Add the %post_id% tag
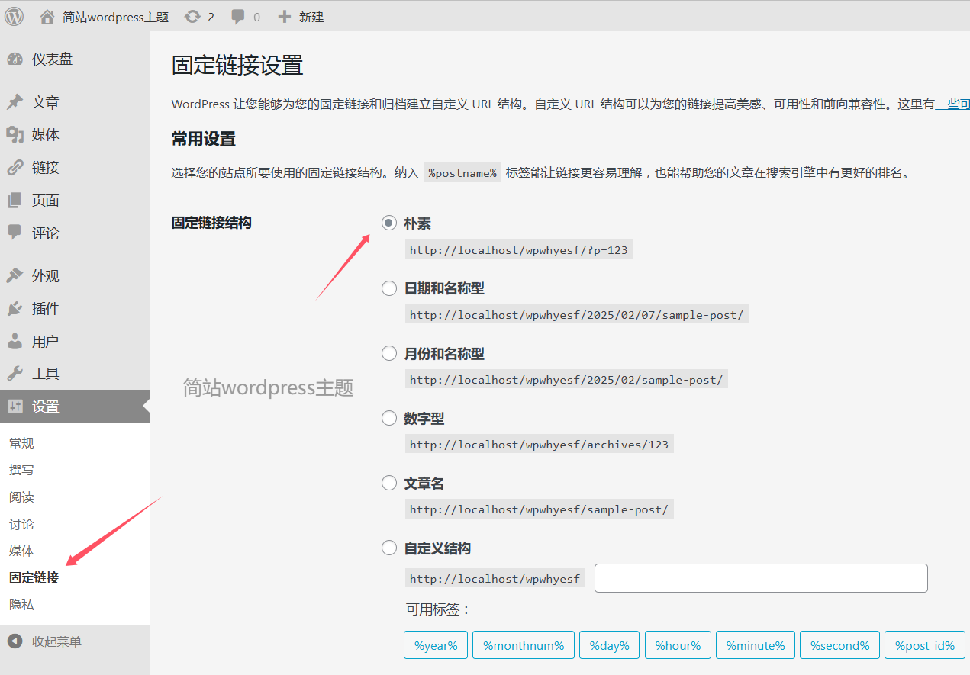This screenshot has height=675, width=970. tap(924, 645)
